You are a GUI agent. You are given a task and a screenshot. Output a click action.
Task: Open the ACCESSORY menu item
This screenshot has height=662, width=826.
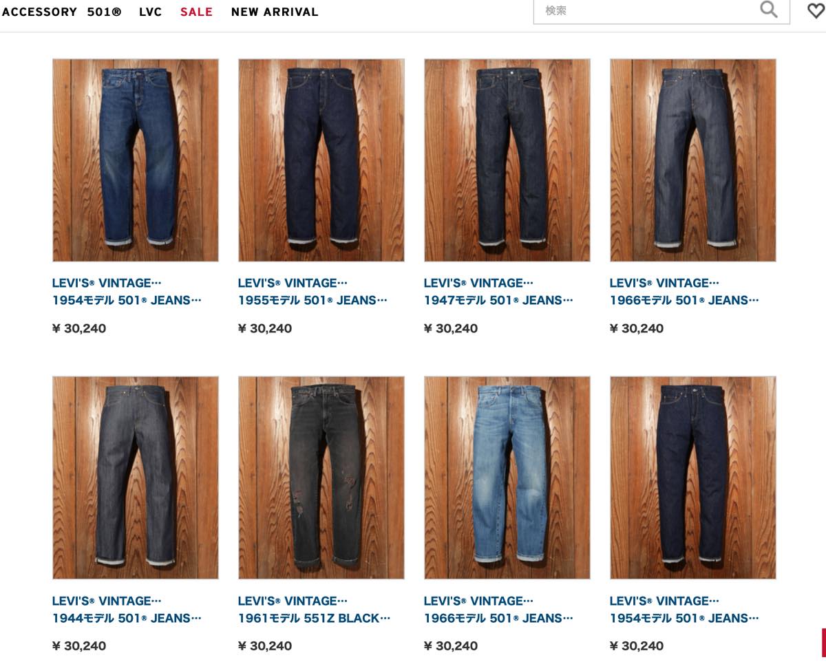pos(39,12)
